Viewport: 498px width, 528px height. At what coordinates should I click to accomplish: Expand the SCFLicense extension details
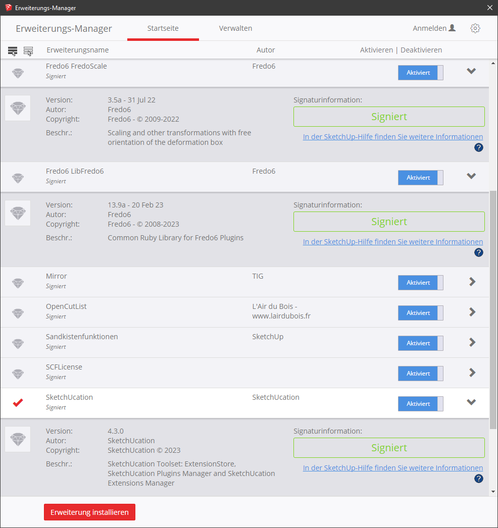click(472, 373)
